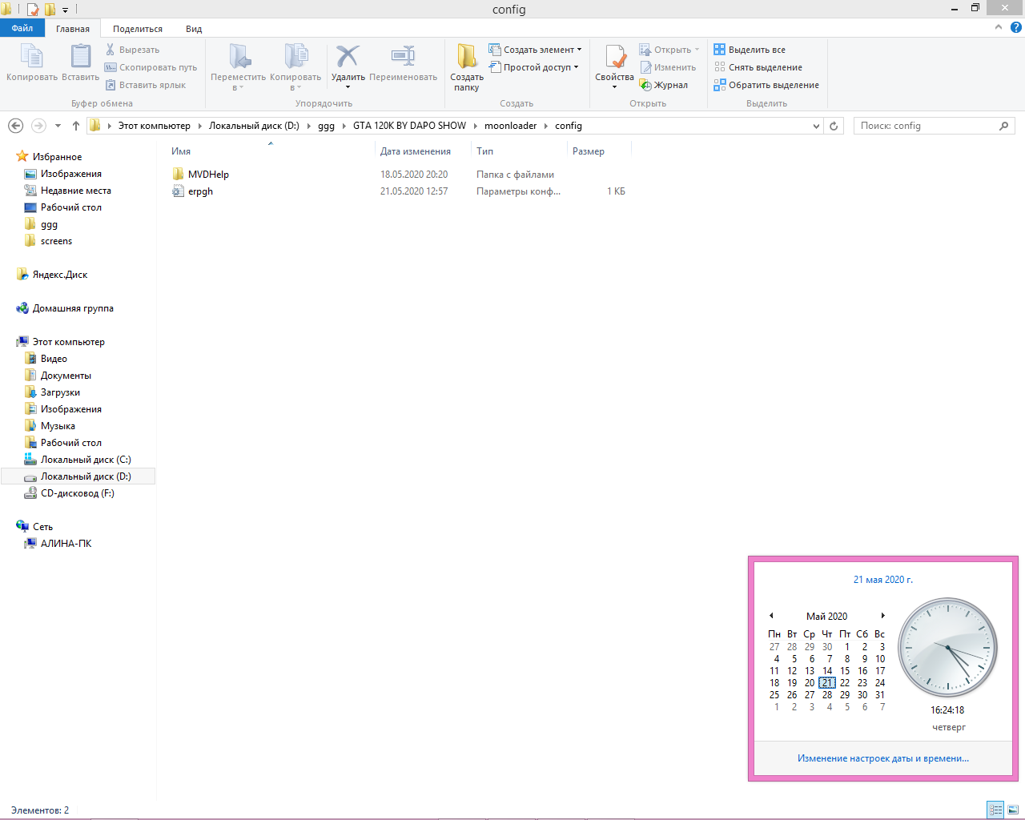Click the Delete (Удалить) ribbon icon
The width and height of the screenshot is (1025, 820).
[x=348, y=58]
